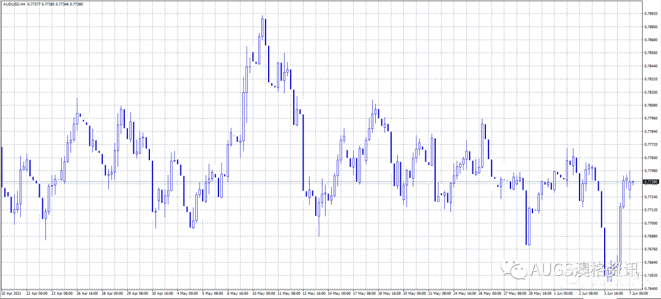
Task: Click the 4 May 00:00 time marker
Action: click(x=187, y=294)
